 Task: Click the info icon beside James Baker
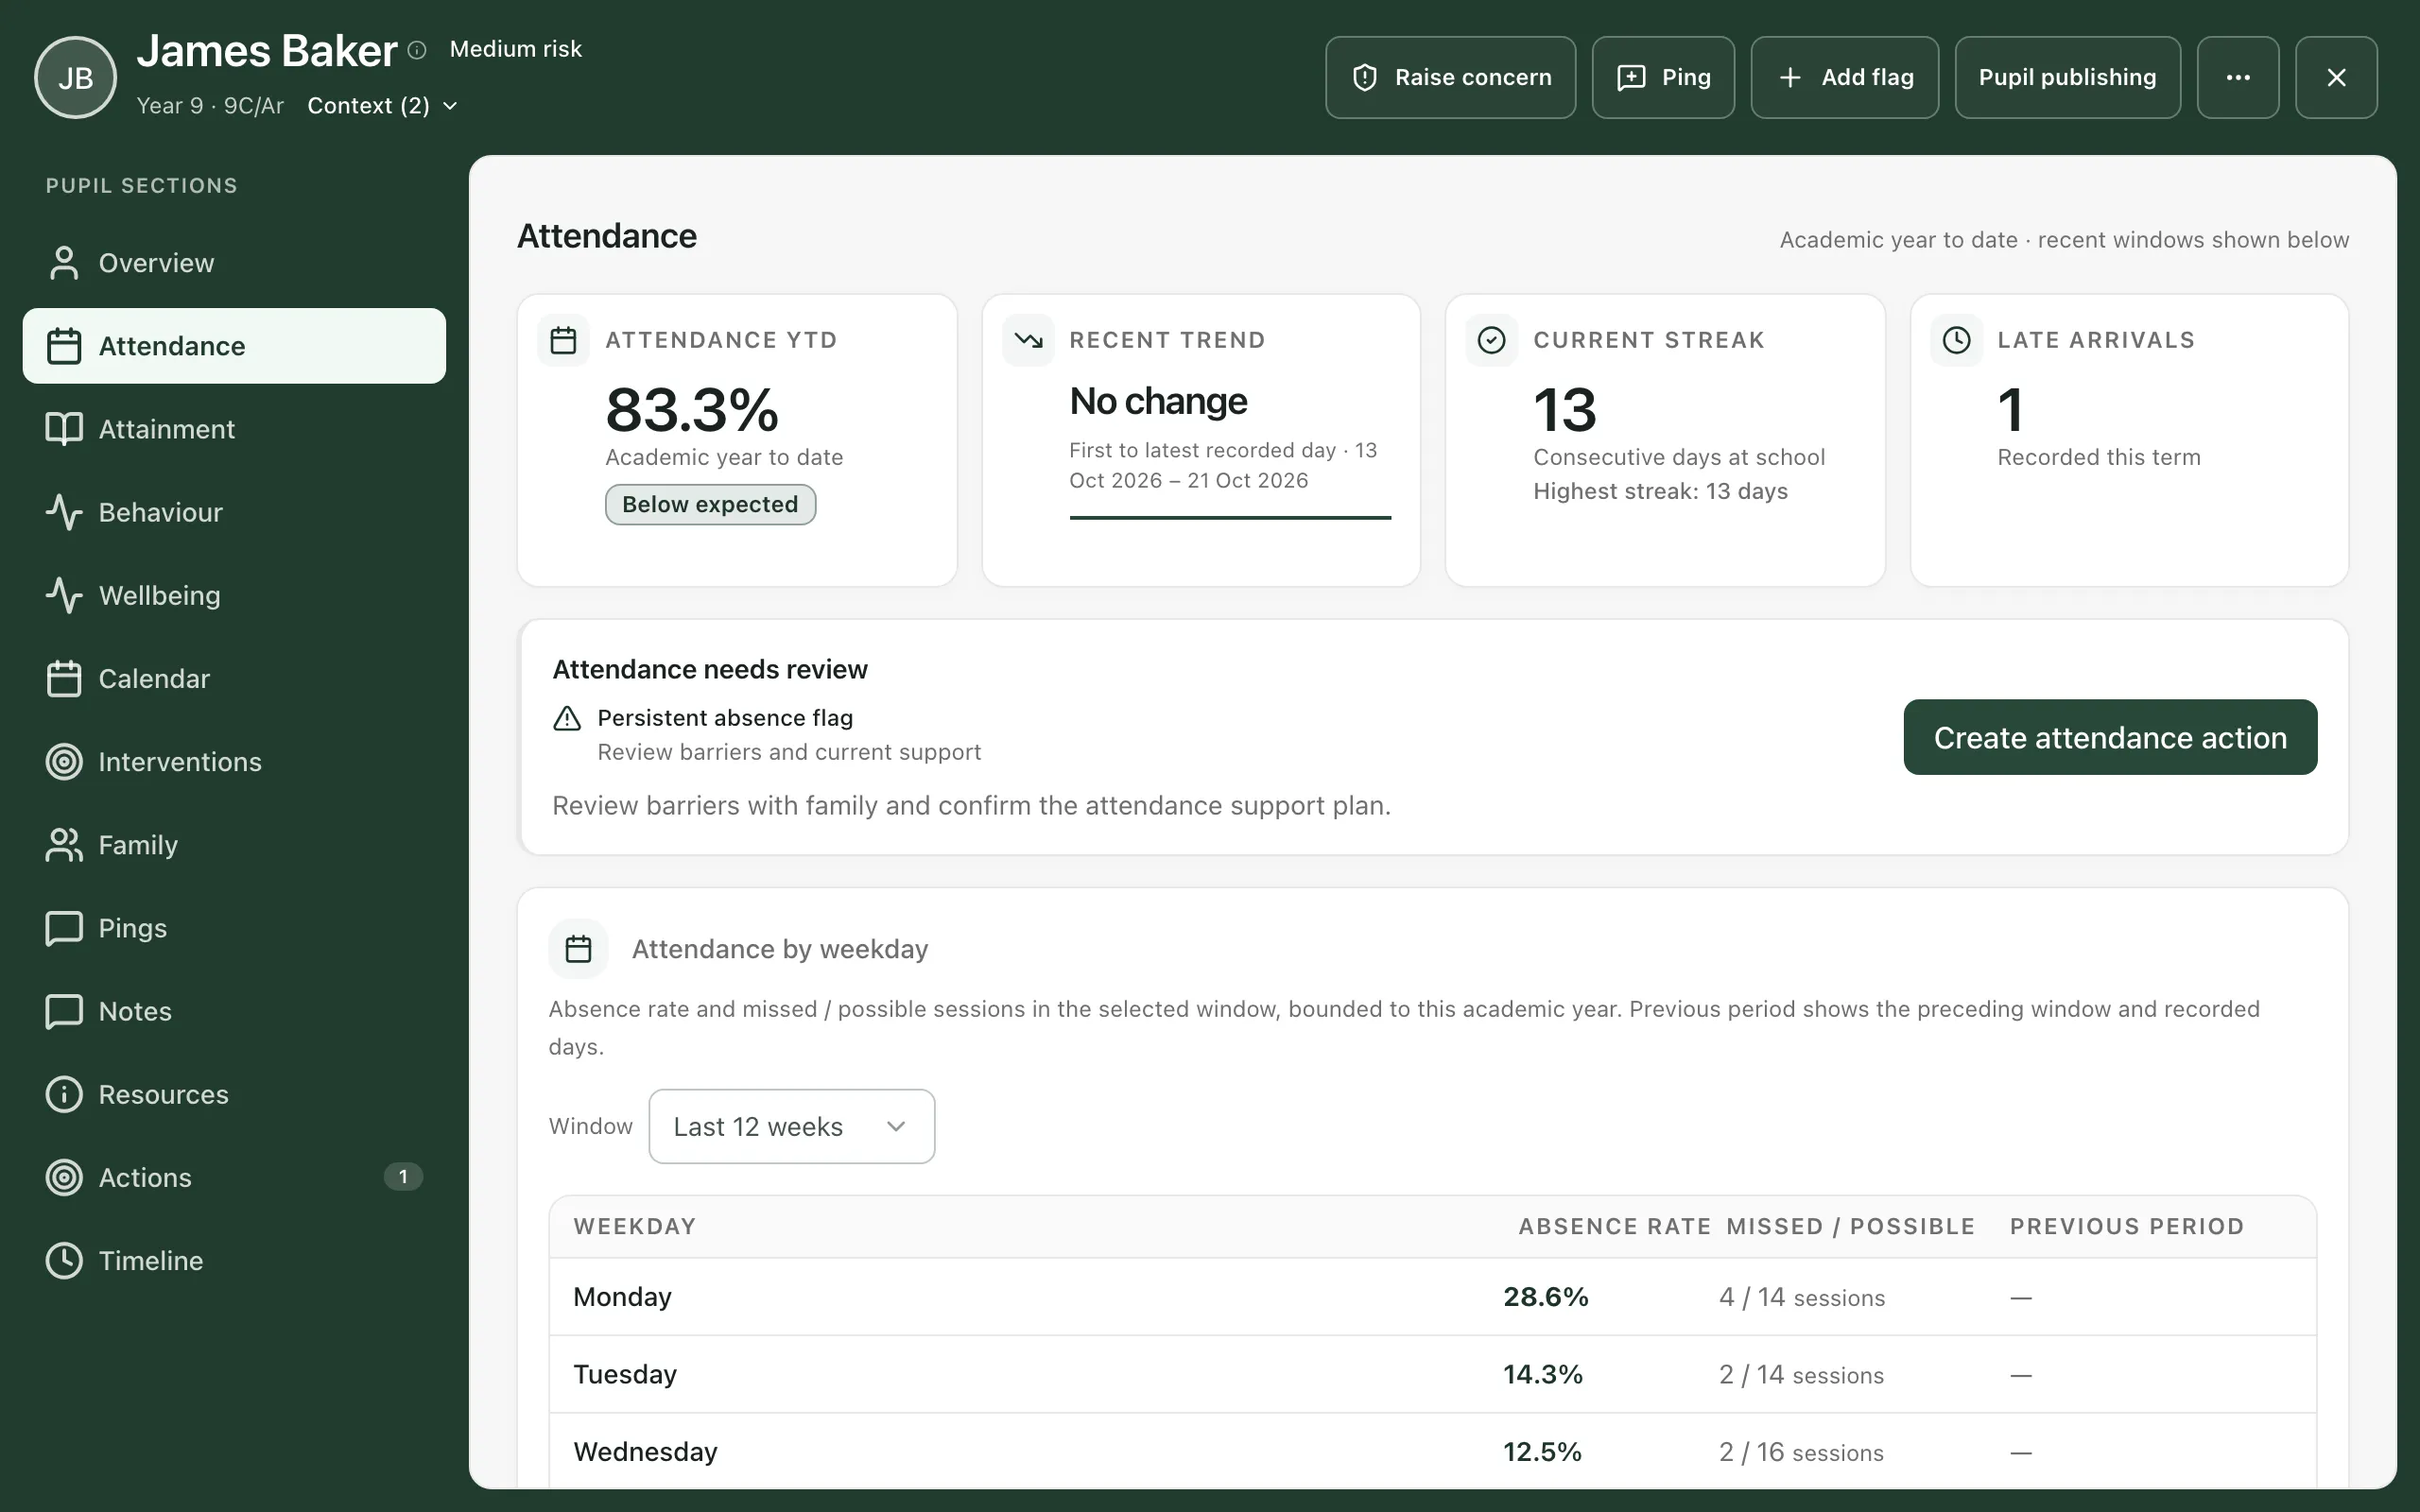click(418, 50)
